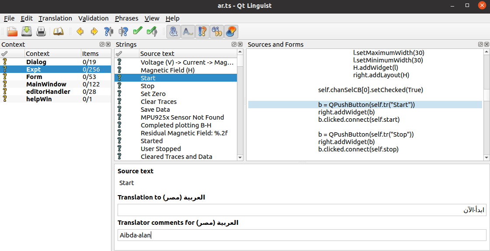The width and height of the screenshot is (490, 251).
Task: Toggle ending punctuation validation (!? icon)
Action: [202, 31]
